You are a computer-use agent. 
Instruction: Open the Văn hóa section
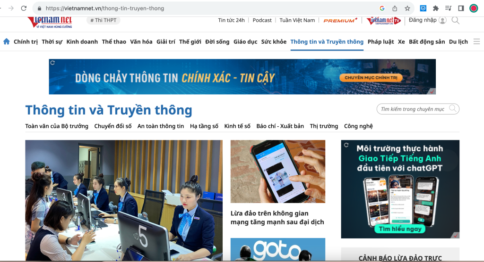tap(141, 41)
